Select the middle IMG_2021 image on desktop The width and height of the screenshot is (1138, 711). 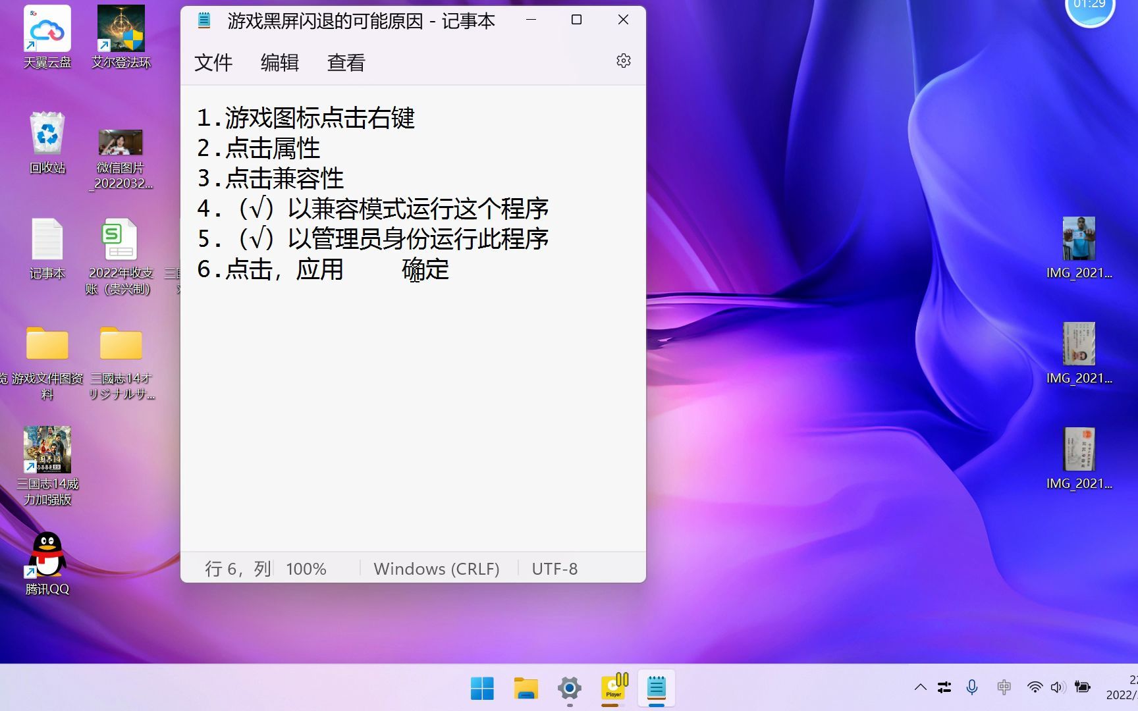click(x=1079, y=354)
